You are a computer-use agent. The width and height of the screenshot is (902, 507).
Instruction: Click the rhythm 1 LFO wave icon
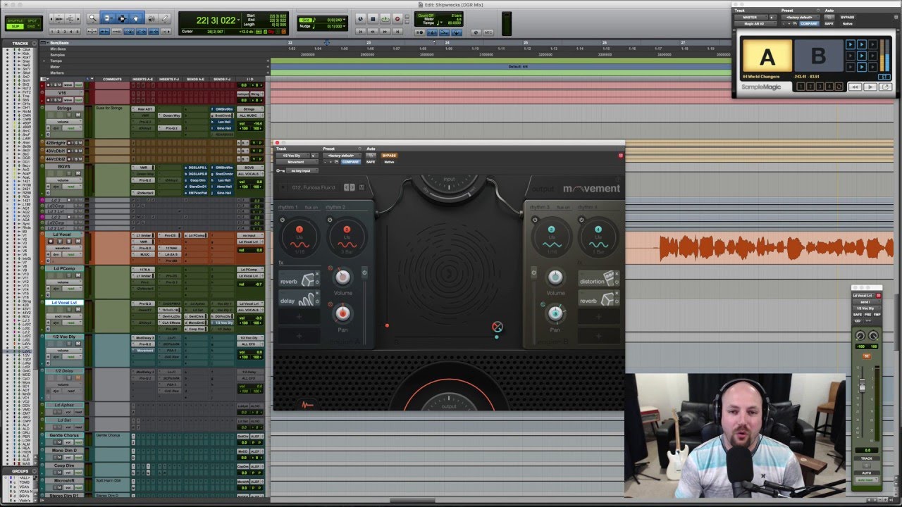pos(299,245)
